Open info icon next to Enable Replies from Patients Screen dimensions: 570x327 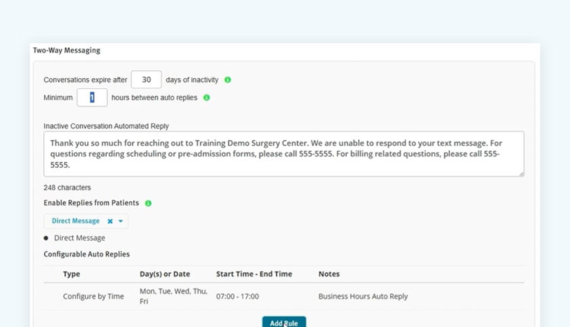coord(148,203)
